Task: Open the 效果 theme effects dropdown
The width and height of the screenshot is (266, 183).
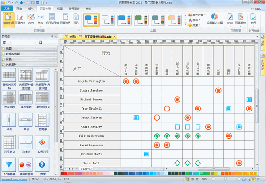Action: [x=195, y=25]
